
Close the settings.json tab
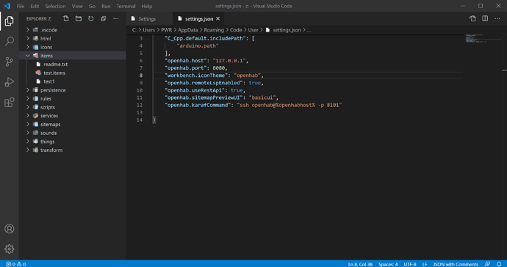(218, 19)
